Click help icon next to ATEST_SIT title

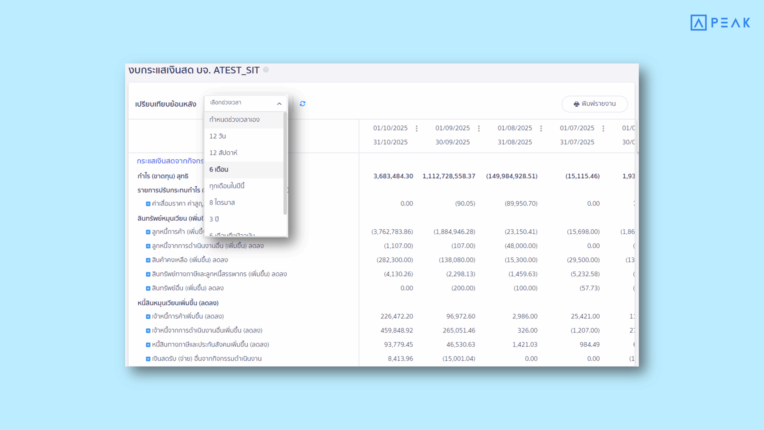[266, 70]
